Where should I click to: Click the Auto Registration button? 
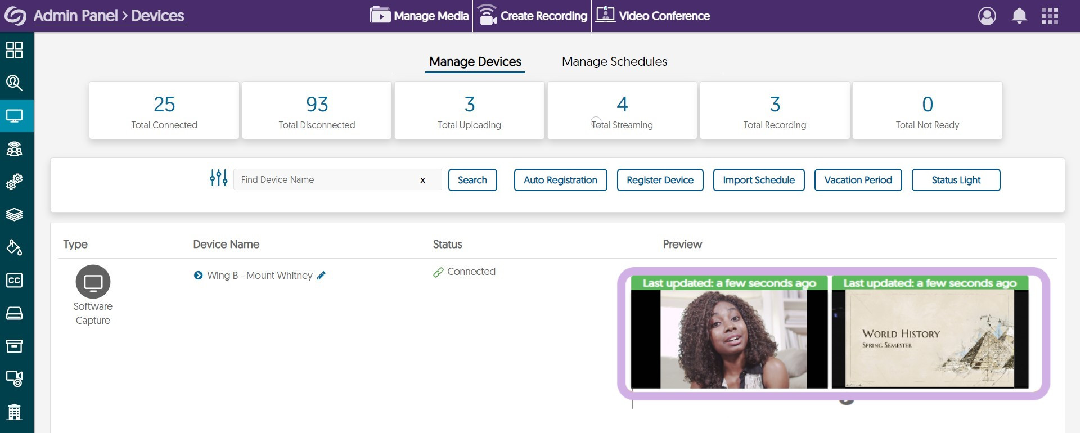coord(560,180)
